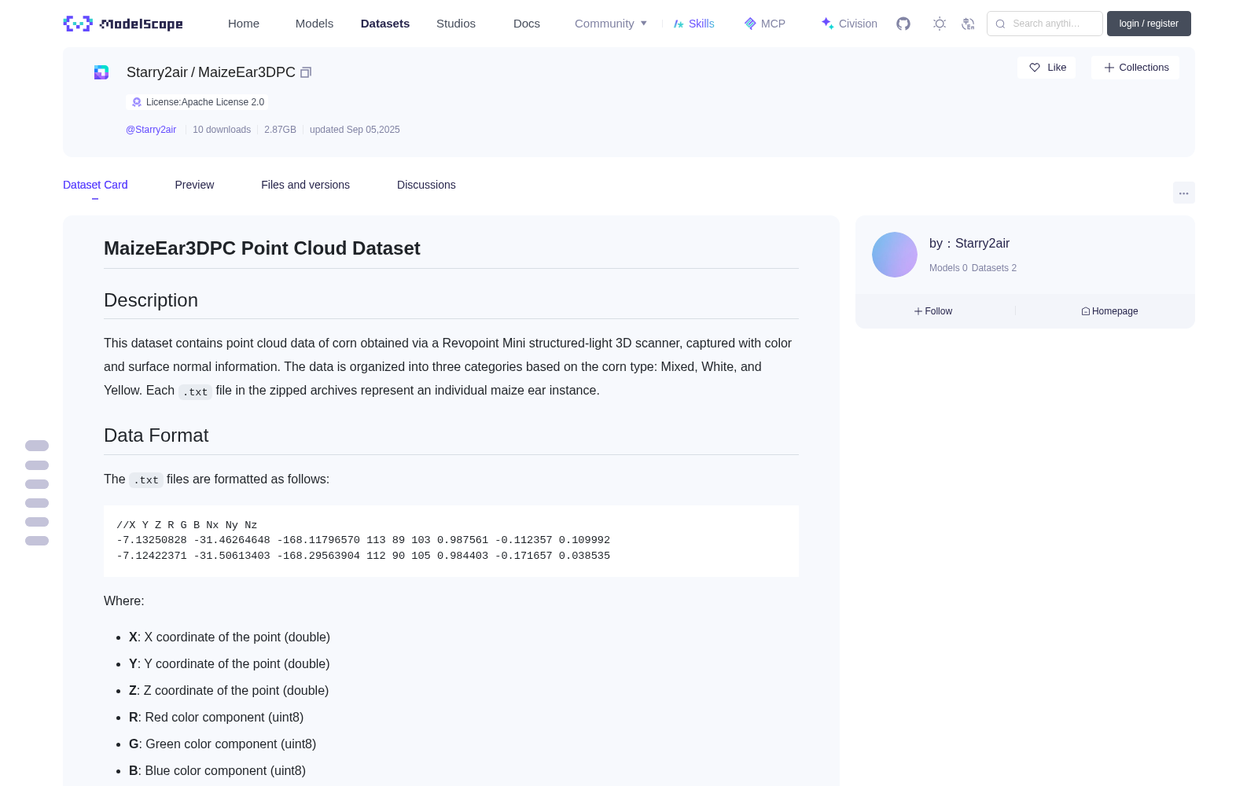The image size is (1258, 786).
Task: Like this dataset with the heart button
Action: coord(1046,68)
